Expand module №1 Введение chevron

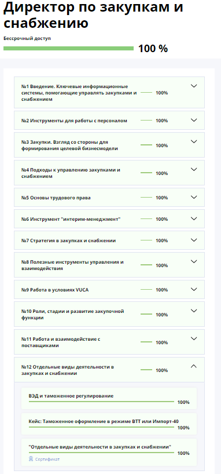(x=194, y=86)
